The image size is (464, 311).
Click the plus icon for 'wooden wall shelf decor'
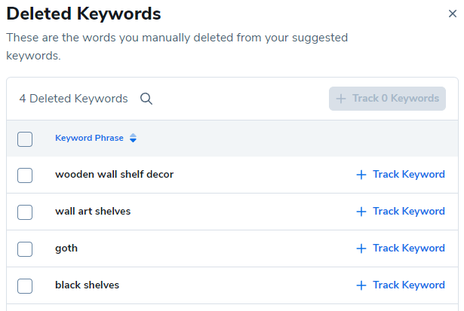(x=361, y=175)
